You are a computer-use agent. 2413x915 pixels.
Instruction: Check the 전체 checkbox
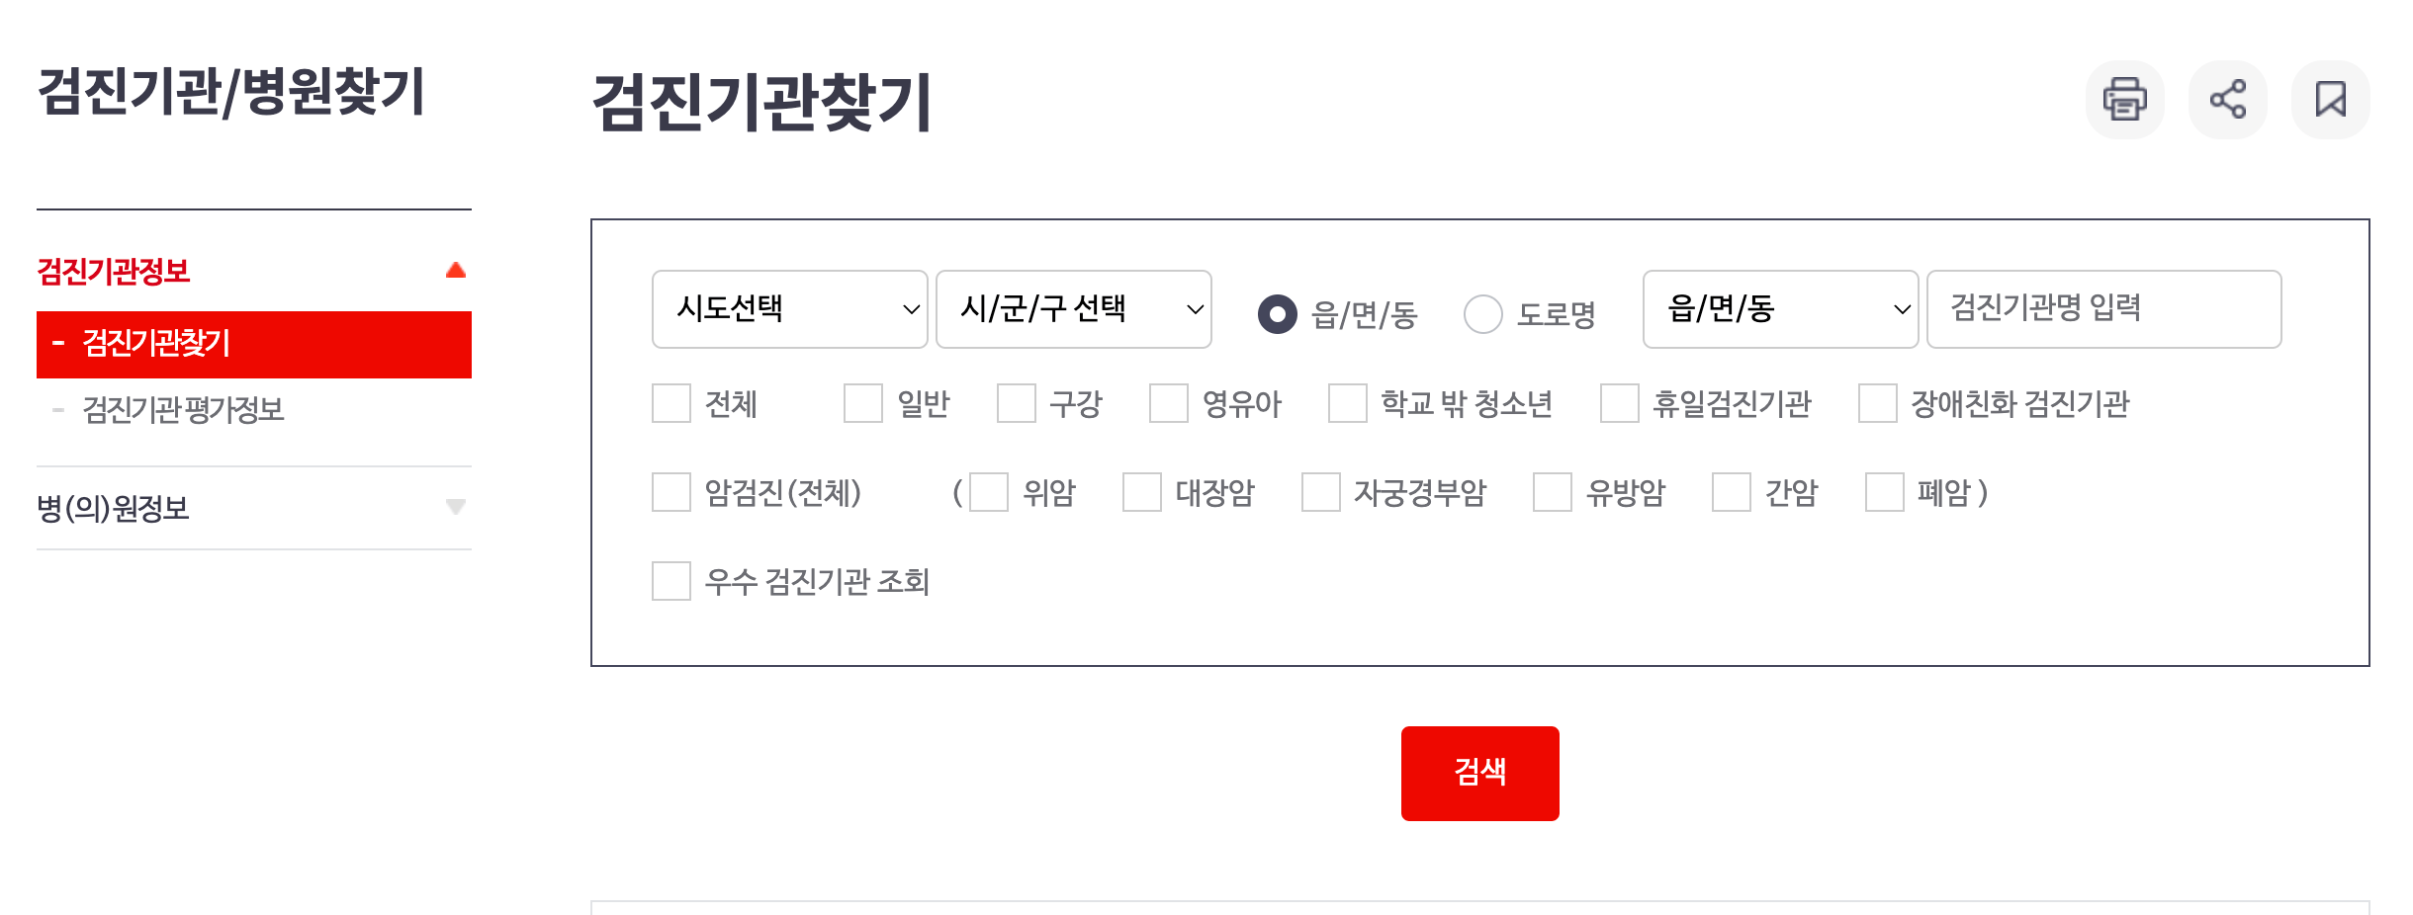(670, 403)
